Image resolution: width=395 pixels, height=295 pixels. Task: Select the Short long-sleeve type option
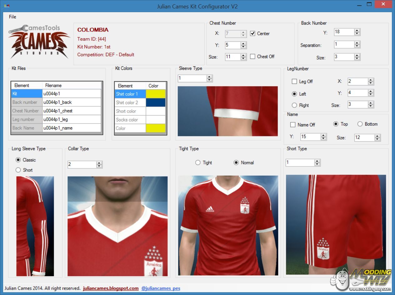point(18,170)
